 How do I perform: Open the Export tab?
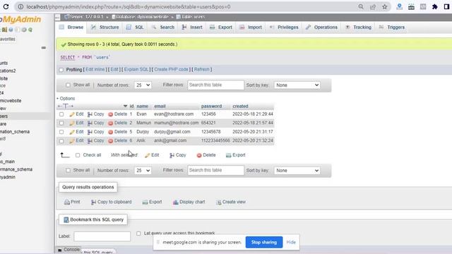(x=221, y=27)
